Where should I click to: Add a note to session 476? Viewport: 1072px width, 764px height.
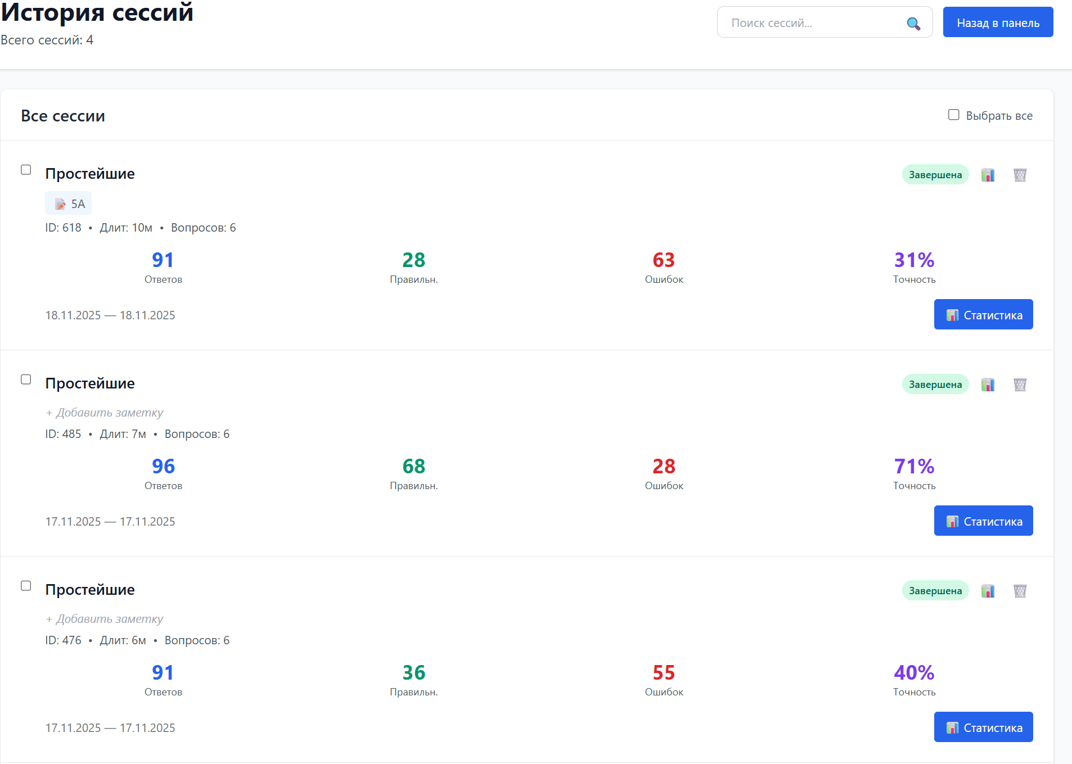click(x=105, y=619)
